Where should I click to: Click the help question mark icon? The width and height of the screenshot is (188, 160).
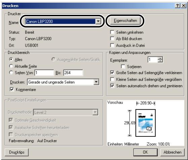tap(178, 6)
